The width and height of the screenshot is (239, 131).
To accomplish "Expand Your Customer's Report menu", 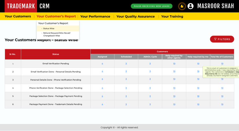I will click(x=56, y=16).
